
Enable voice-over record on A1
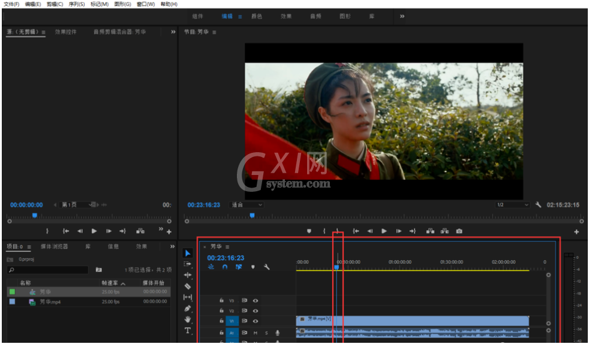[278, 333]
